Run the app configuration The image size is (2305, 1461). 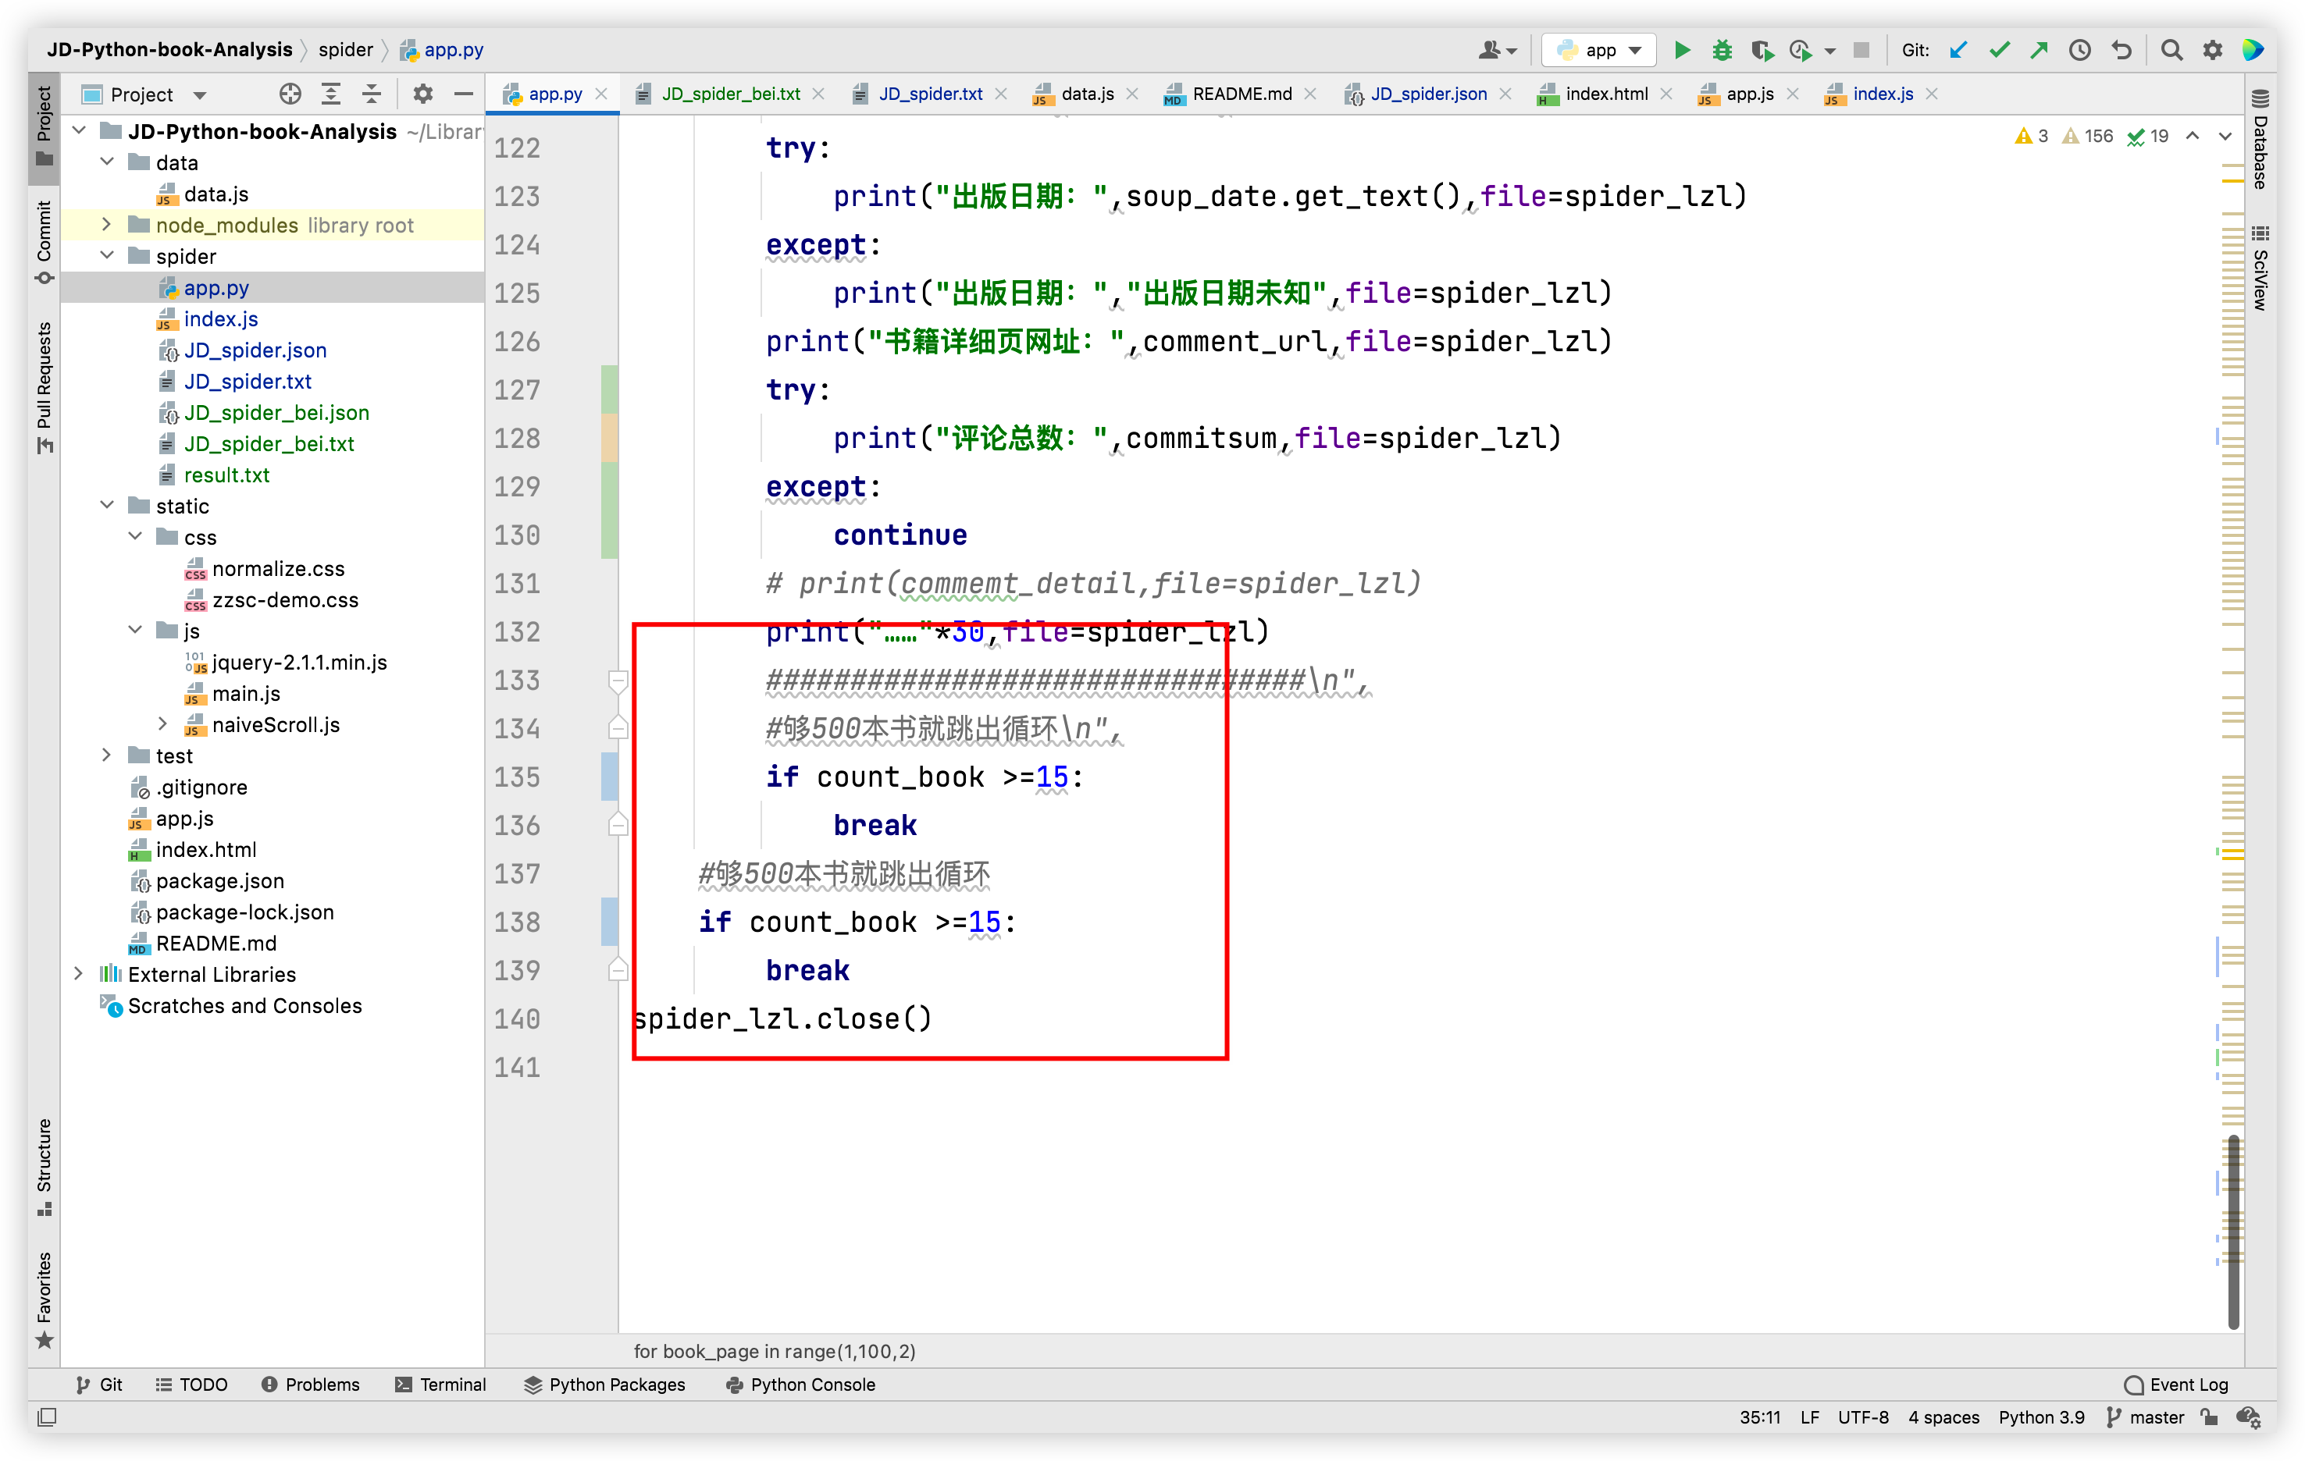click(x=1681, y=50)
